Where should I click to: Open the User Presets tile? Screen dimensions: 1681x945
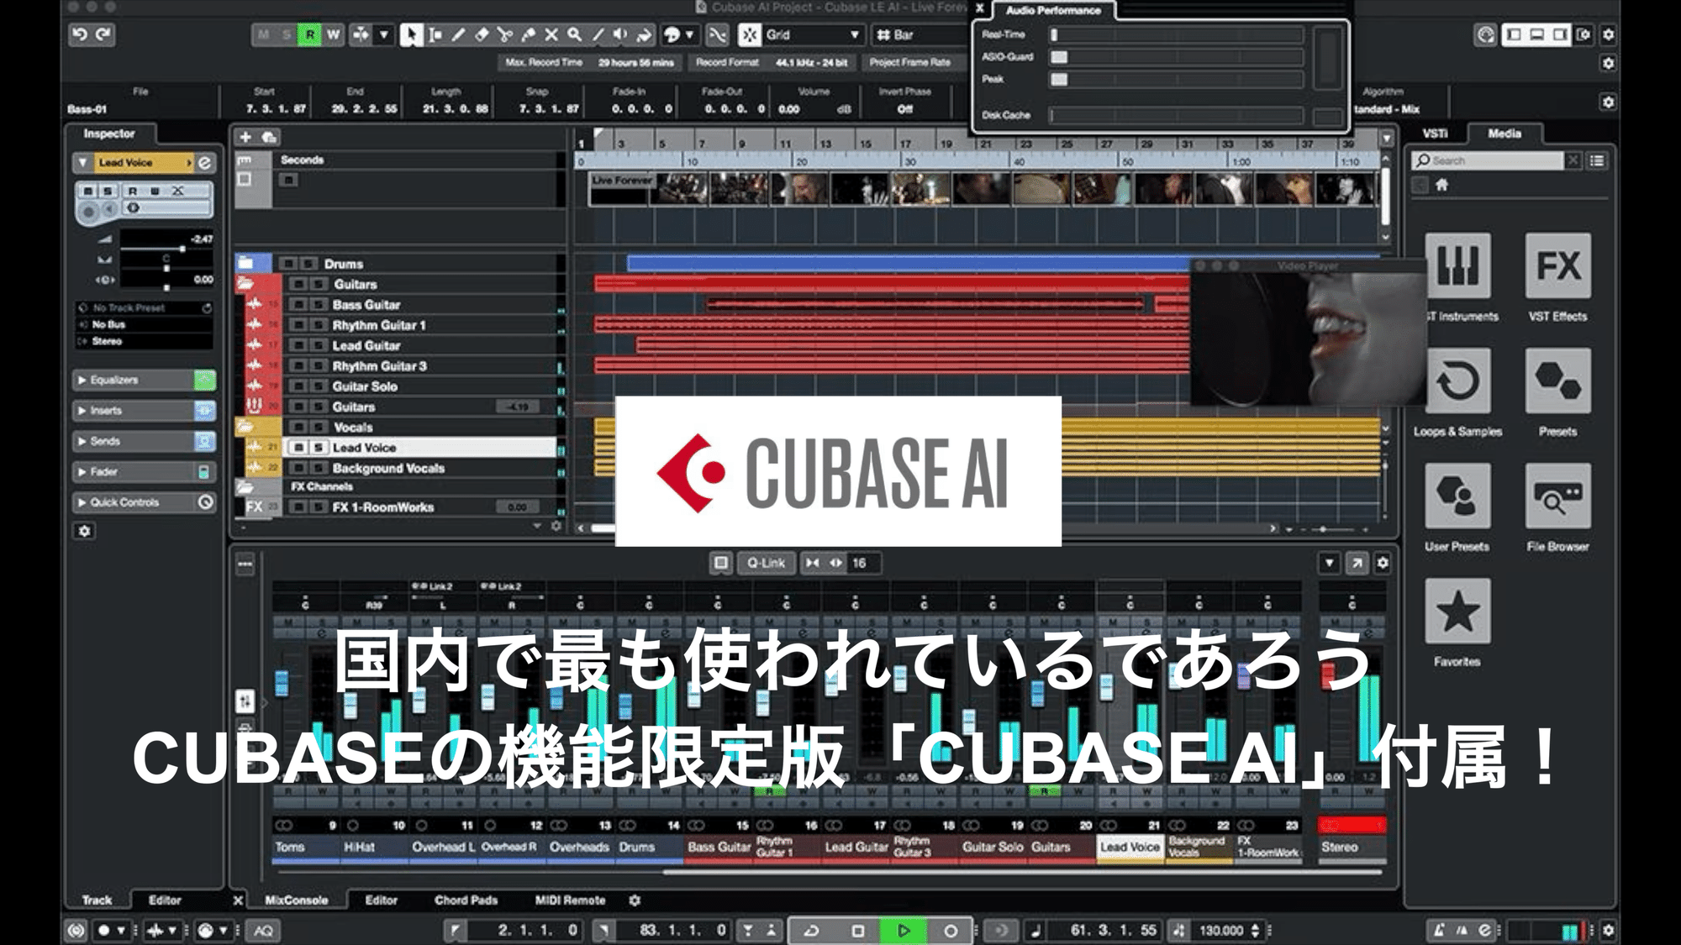1457,496
